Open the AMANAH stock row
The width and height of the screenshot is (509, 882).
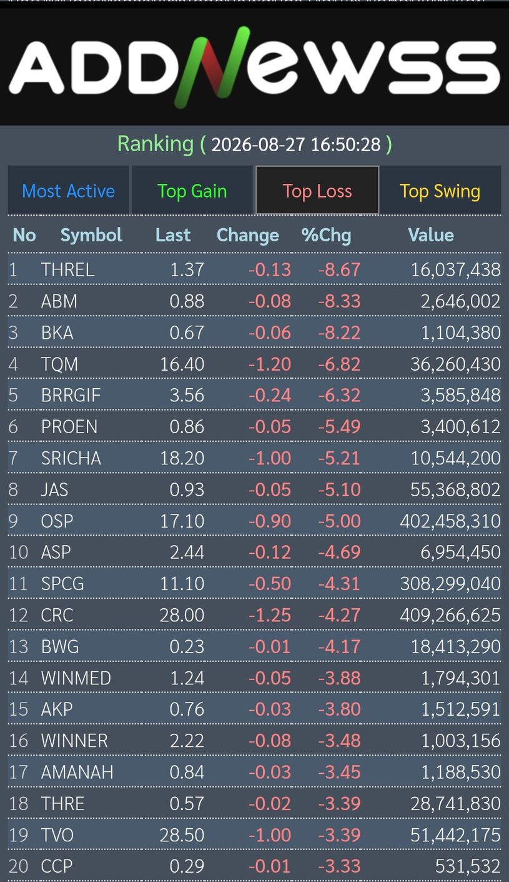[254, 772]
